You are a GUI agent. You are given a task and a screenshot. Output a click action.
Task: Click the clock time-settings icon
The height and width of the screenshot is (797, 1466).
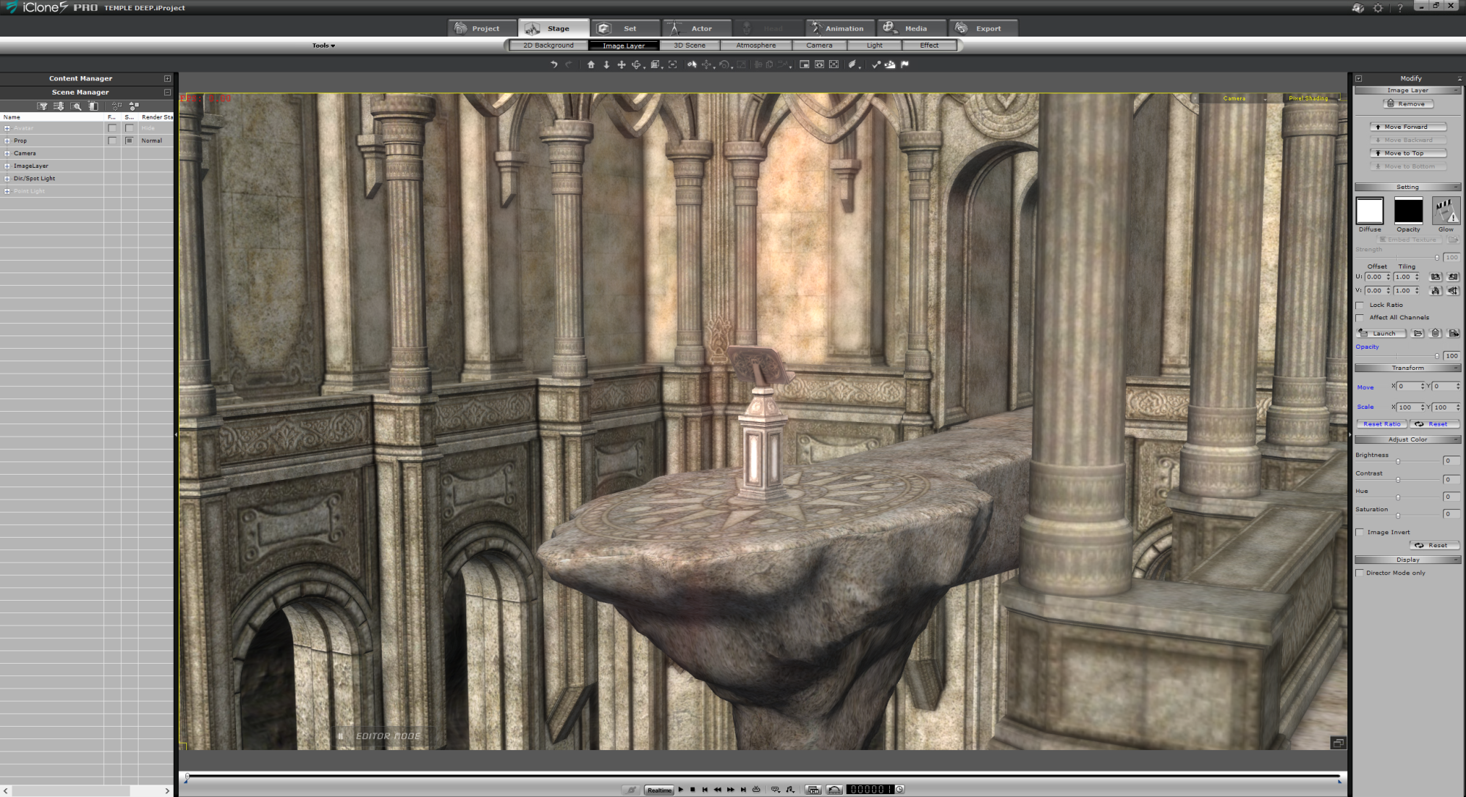(899, 790)
